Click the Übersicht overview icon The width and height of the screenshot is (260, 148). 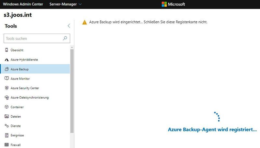pyautogui.click(x=6, y=50)
